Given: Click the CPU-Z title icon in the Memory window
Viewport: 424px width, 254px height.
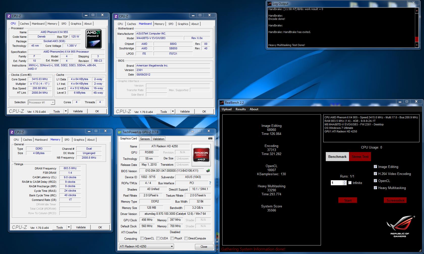Looking at the screenshot, I should pyautogui.click(x=12, y=132).
